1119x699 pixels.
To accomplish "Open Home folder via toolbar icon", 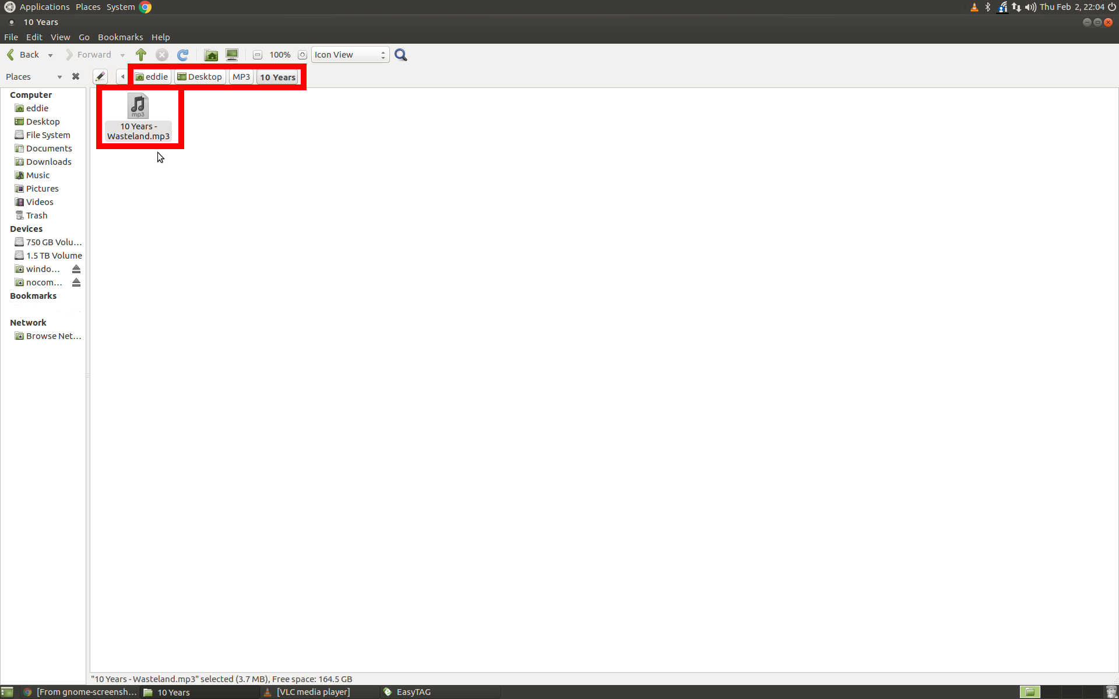I will 211,55.
